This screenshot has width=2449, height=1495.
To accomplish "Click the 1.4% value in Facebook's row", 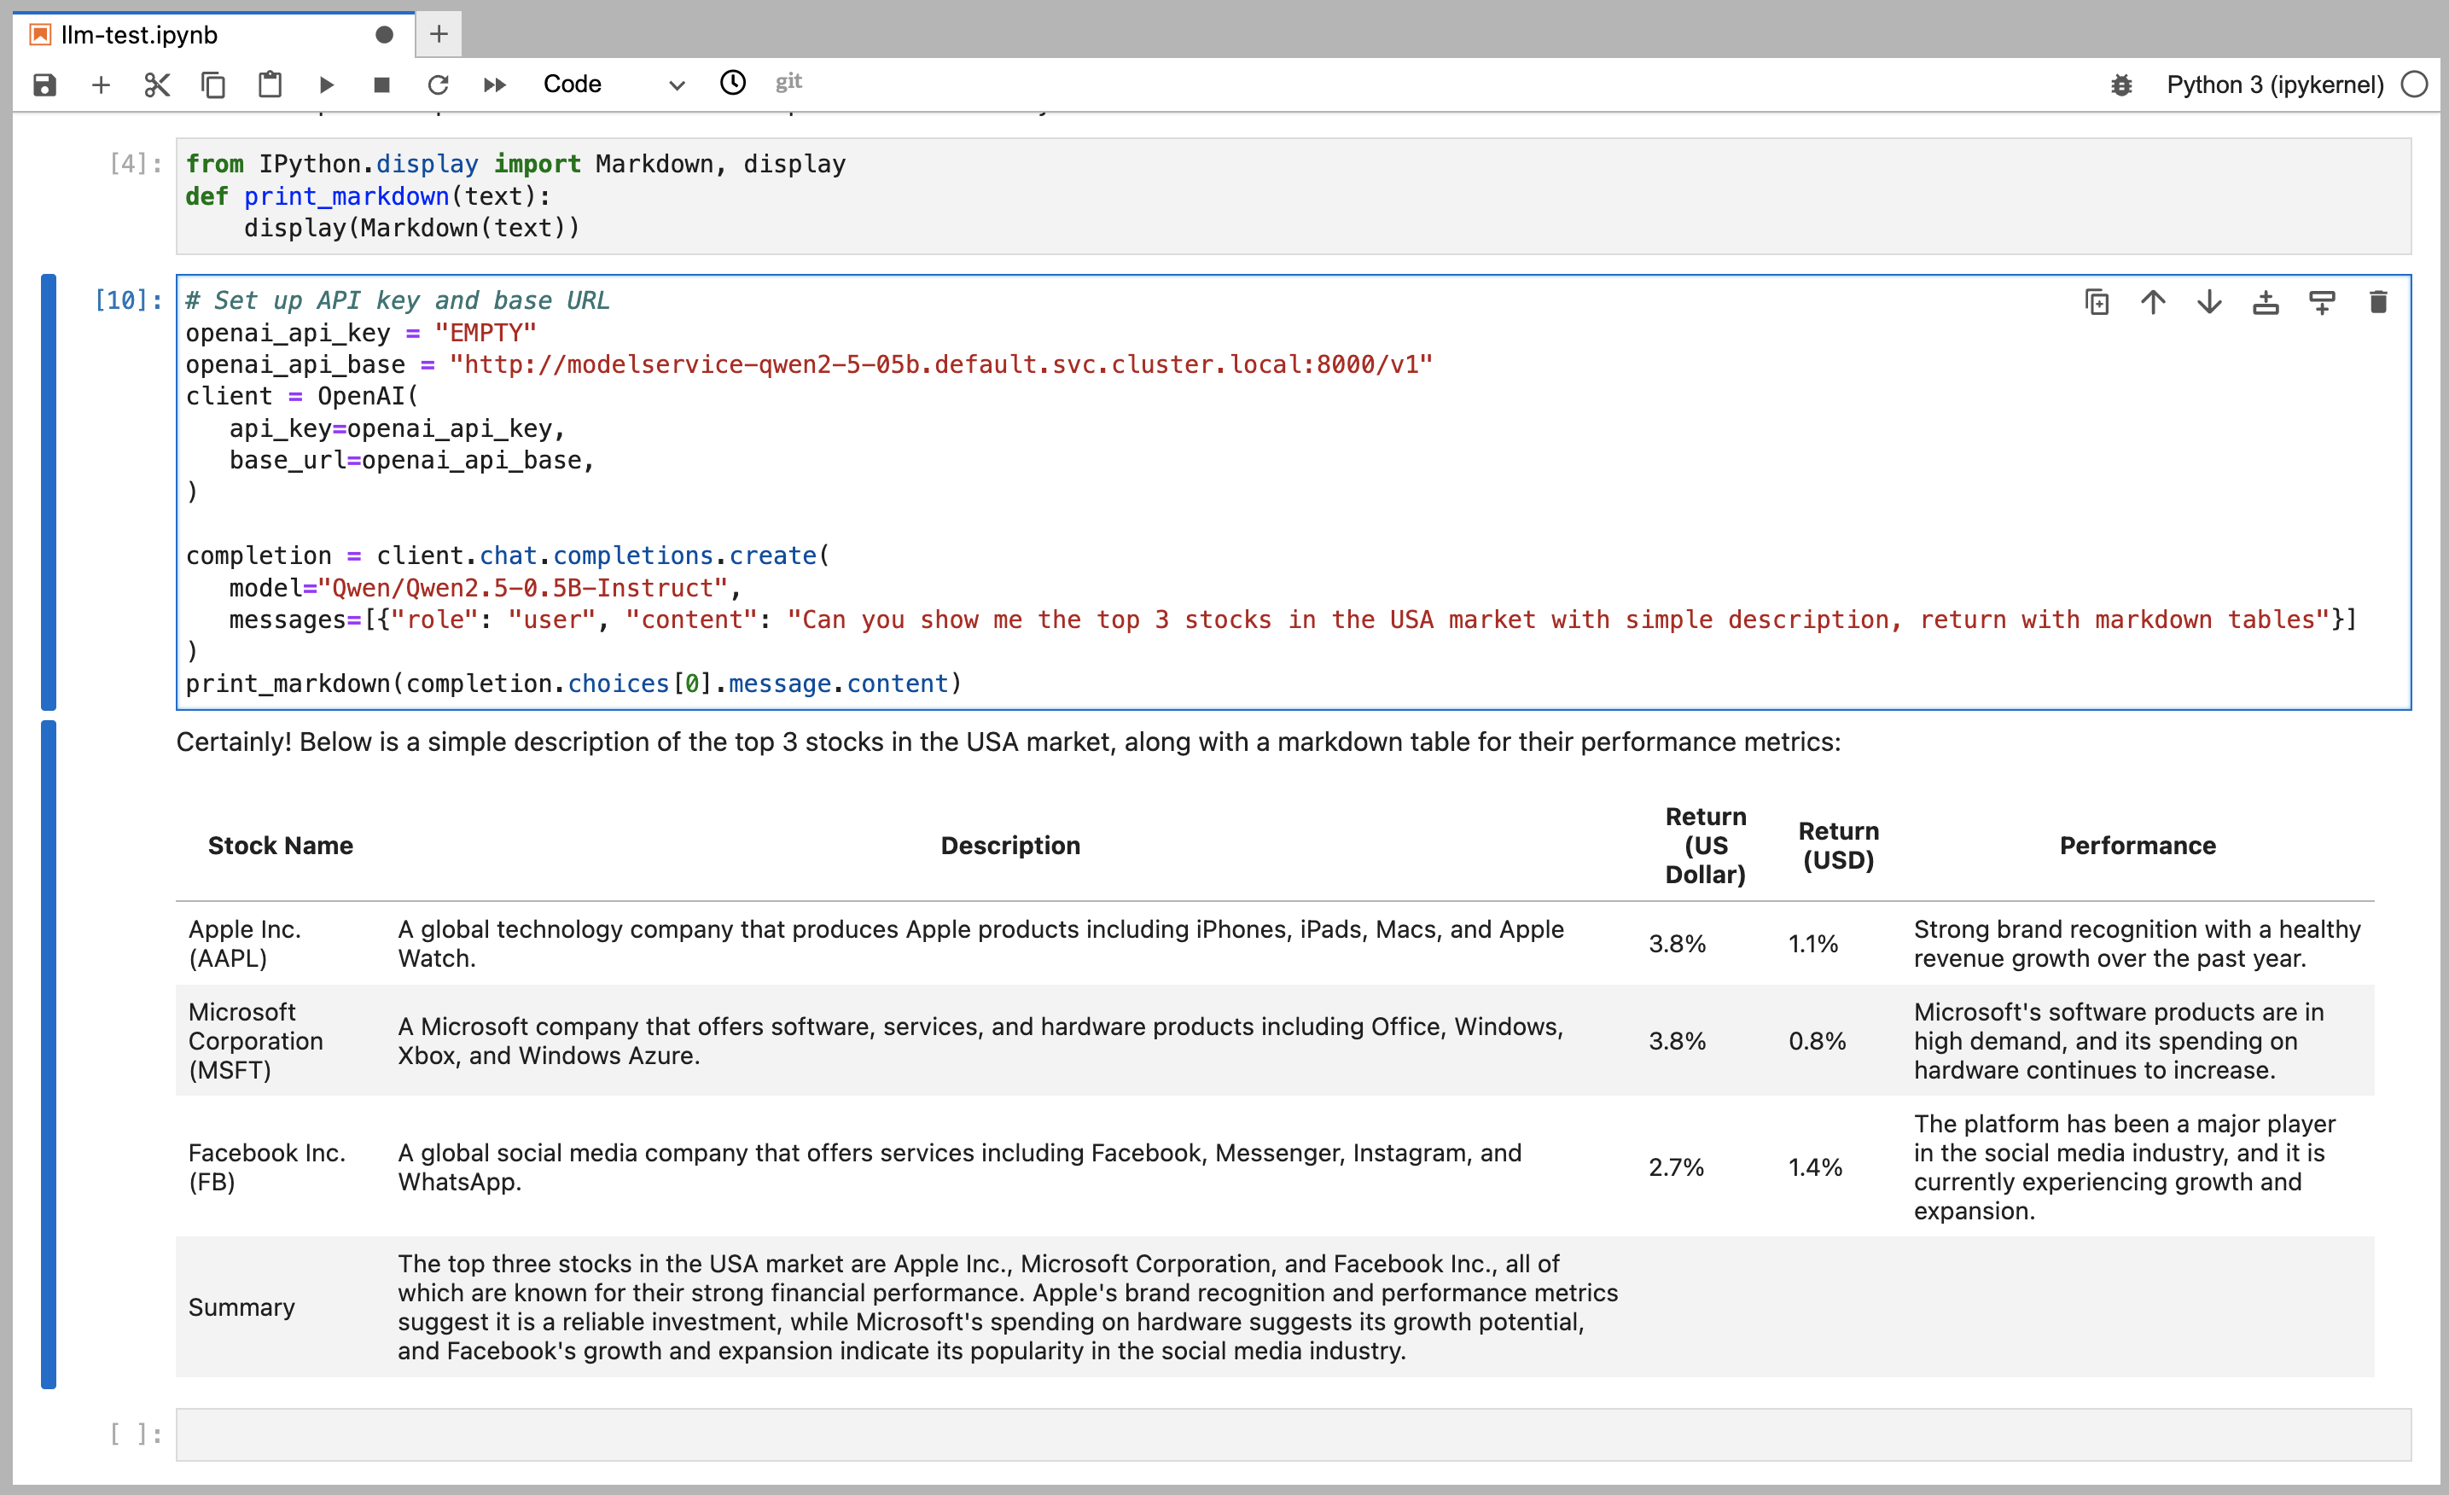I will pyautogui.click(x=1815, y=1167).
